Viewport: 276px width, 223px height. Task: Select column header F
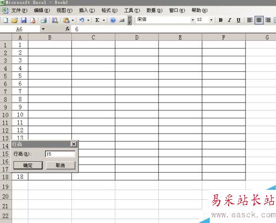point(224,38)
